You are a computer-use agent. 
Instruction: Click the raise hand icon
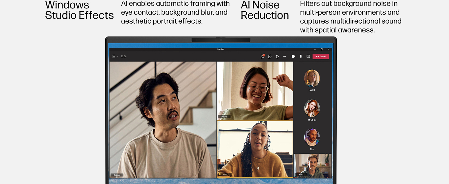pos(278,56)
